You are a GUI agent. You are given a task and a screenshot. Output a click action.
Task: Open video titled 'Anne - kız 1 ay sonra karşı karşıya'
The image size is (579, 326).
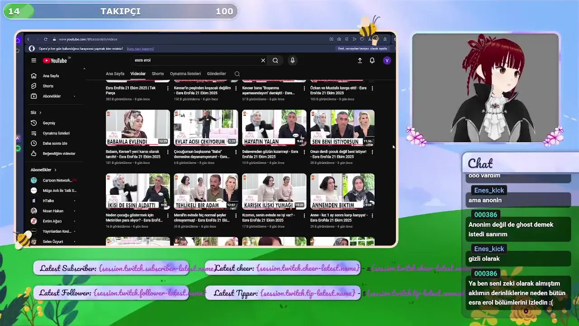coord(338,218)
